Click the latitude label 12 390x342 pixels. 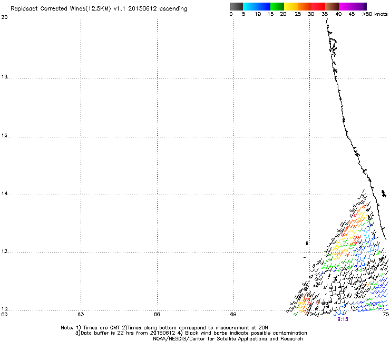point(4,252)
